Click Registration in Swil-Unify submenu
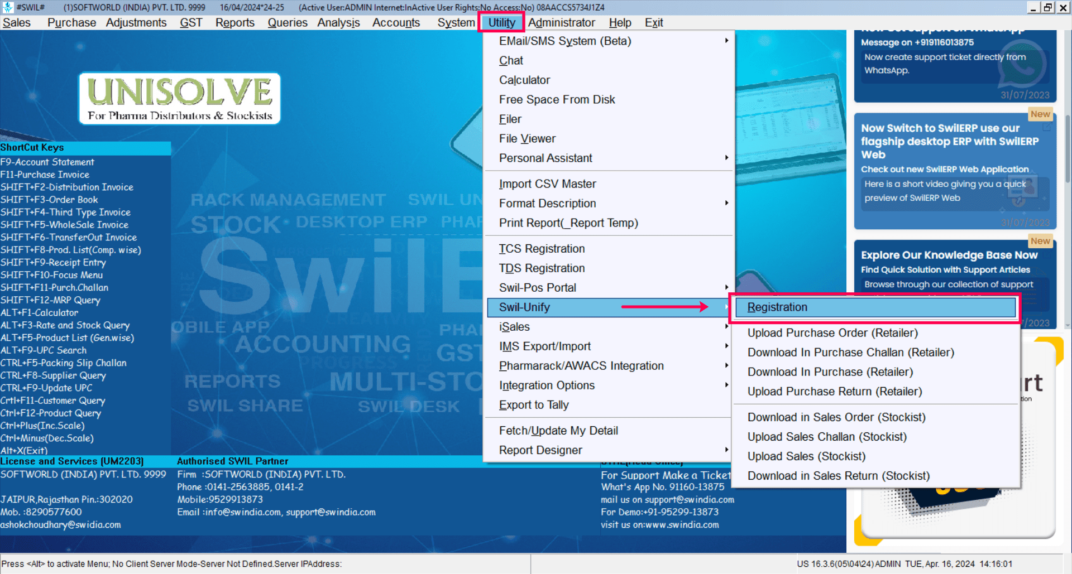The image size is (1072, 574). [875, 307]
